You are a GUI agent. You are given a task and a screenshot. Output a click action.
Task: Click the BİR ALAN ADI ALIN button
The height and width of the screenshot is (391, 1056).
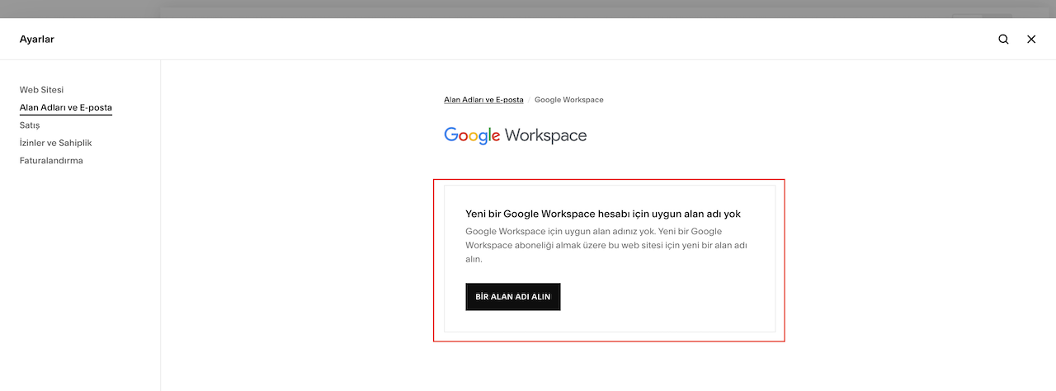[513, 297]
